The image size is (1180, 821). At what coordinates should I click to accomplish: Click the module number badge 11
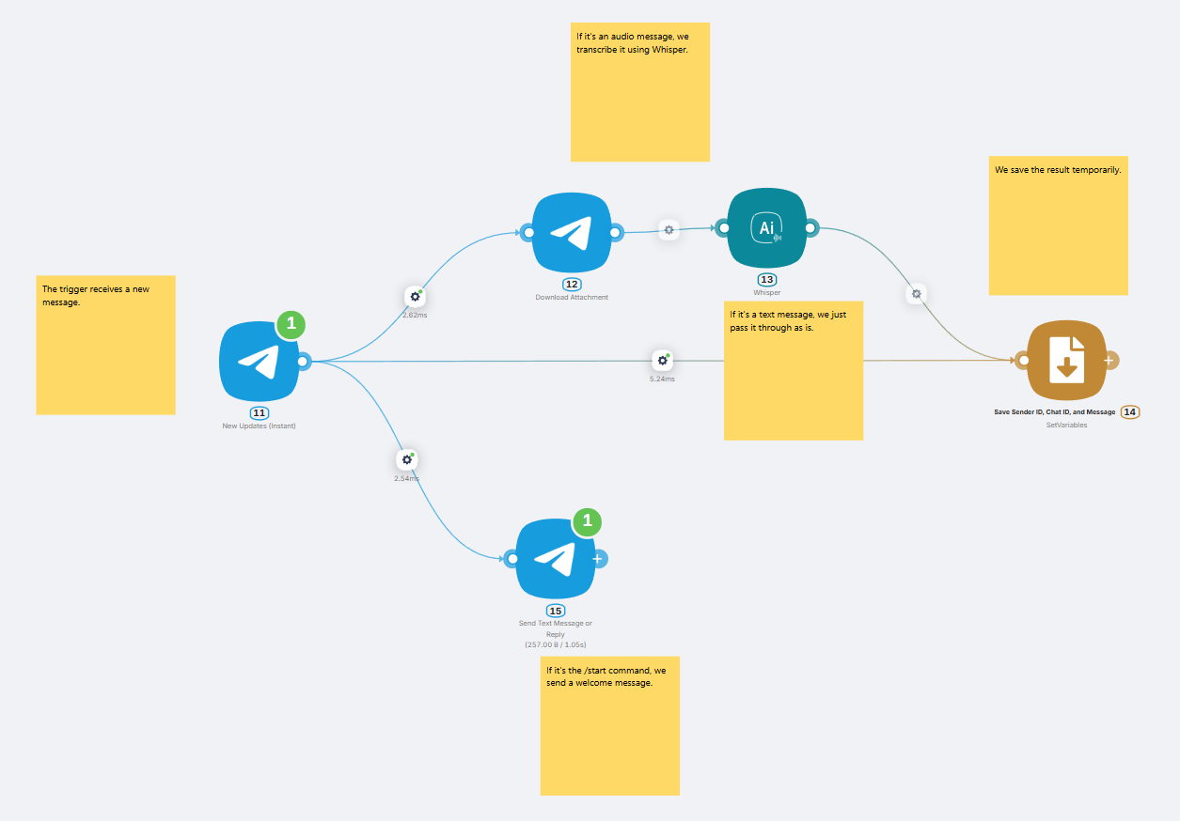pyautogui.click(x=260, y=413)
